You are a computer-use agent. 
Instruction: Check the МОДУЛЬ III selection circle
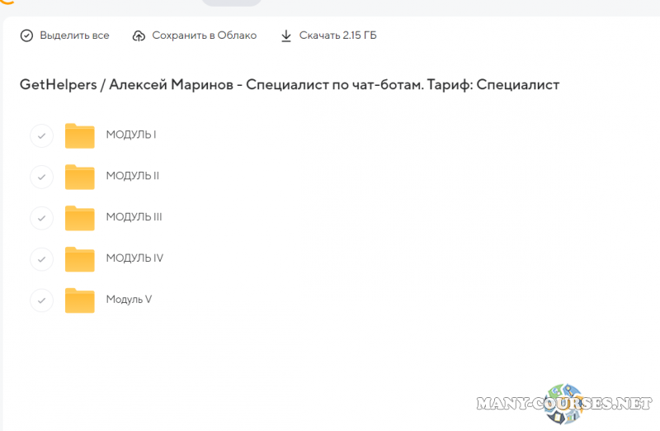(41, 218)
